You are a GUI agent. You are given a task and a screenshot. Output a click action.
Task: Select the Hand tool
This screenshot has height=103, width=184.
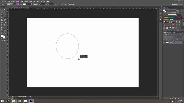(x=2, y=33)
